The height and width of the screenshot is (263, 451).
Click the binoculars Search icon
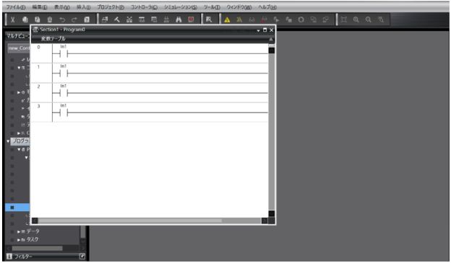click(179, 19)
